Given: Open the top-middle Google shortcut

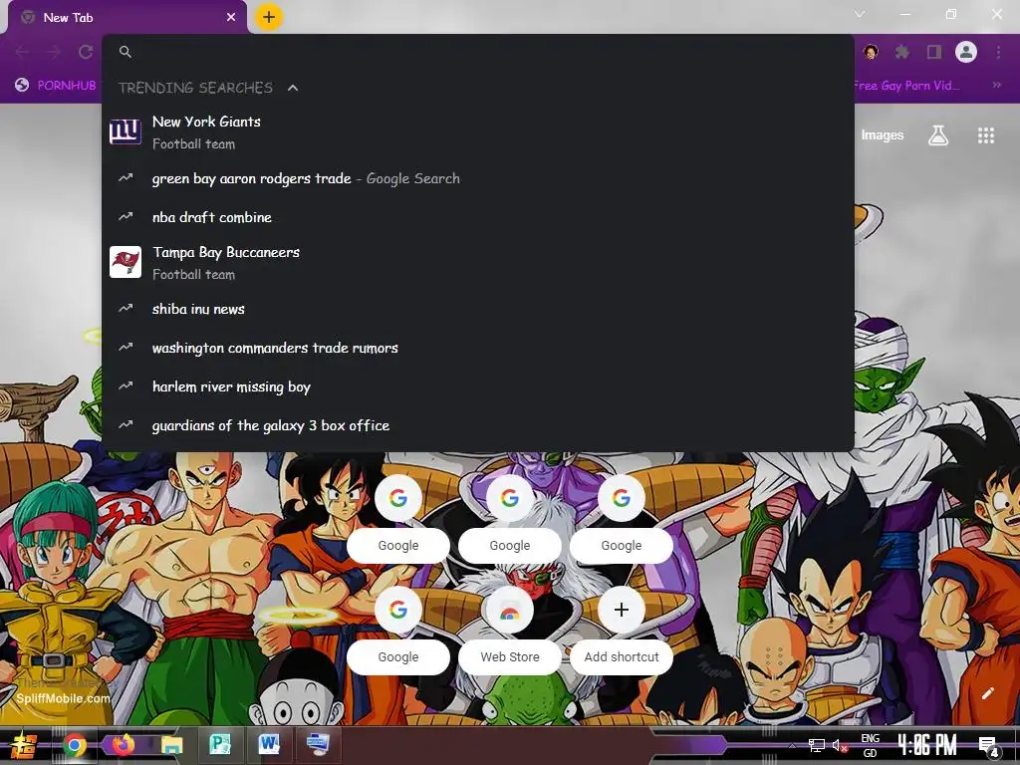Looking at the screenshot, I should (x=510, y=519).
